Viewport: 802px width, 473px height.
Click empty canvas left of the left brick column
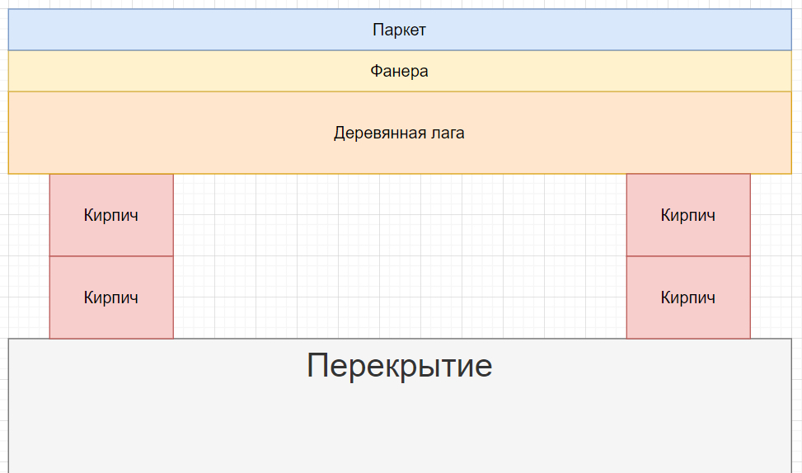25,255
